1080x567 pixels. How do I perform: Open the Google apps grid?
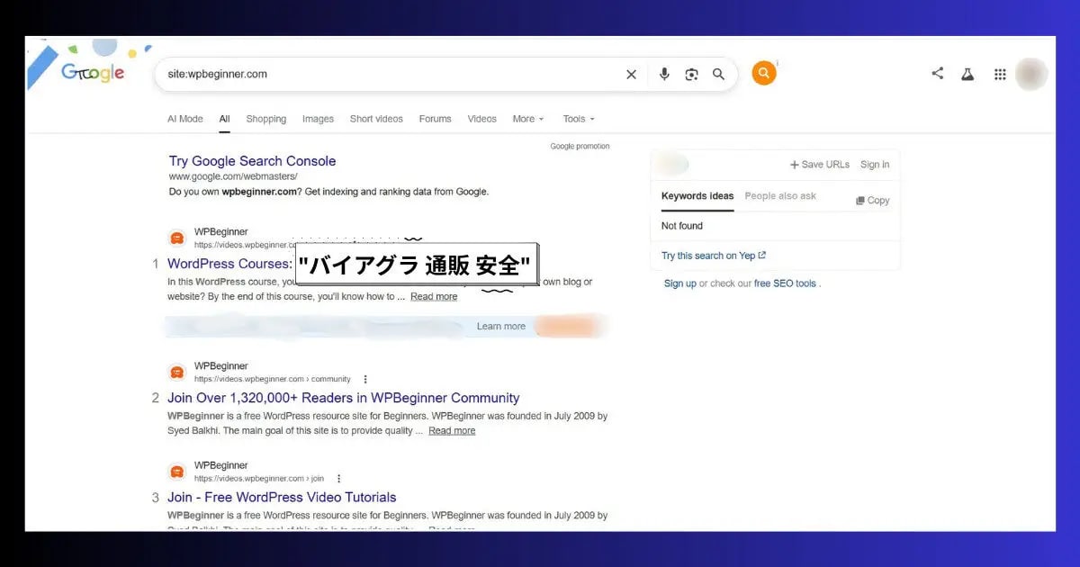tap(999, 74)
